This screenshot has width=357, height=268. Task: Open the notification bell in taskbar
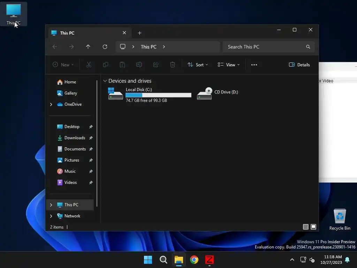point(348,260)
